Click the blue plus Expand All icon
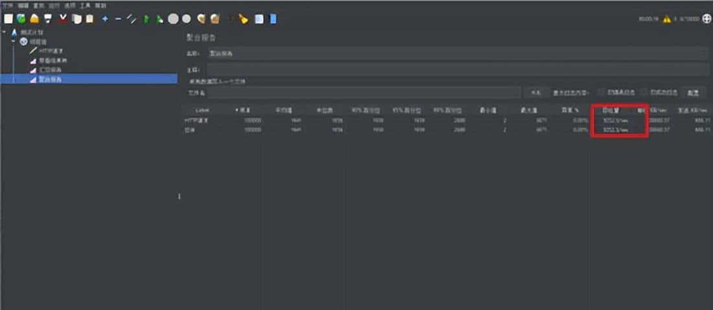The width and height of the screenshot is (713, 310). (x=105, y=19)
